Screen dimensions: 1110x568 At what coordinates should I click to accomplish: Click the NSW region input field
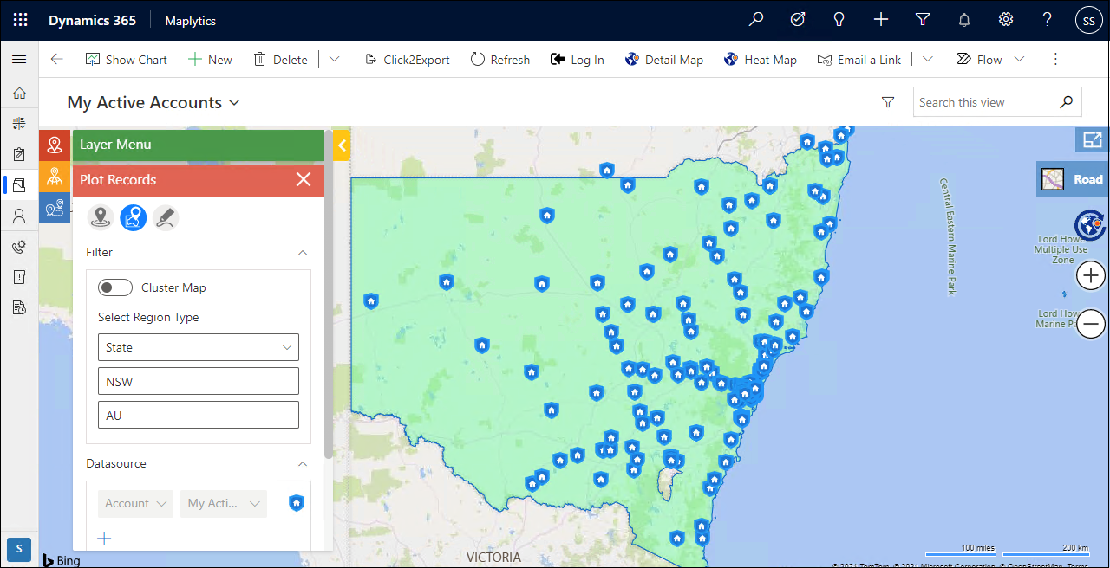point(199,381)
